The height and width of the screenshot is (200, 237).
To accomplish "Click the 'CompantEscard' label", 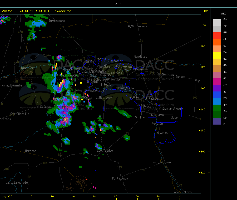I will coord(173,109).
